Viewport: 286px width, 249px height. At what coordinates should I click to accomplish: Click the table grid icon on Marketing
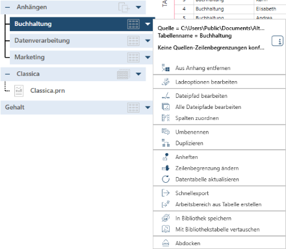(133, 58)
